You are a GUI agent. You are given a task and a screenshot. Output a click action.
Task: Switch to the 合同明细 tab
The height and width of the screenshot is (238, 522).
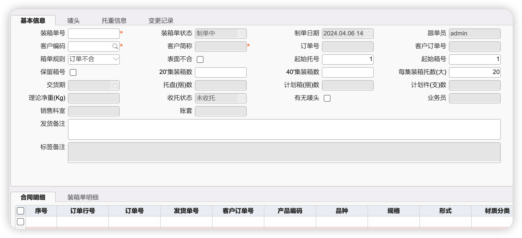click(x=33, y=197)
